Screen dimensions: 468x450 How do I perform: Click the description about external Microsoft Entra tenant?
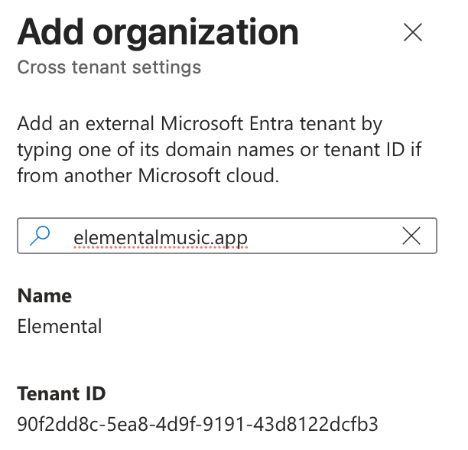219,149
